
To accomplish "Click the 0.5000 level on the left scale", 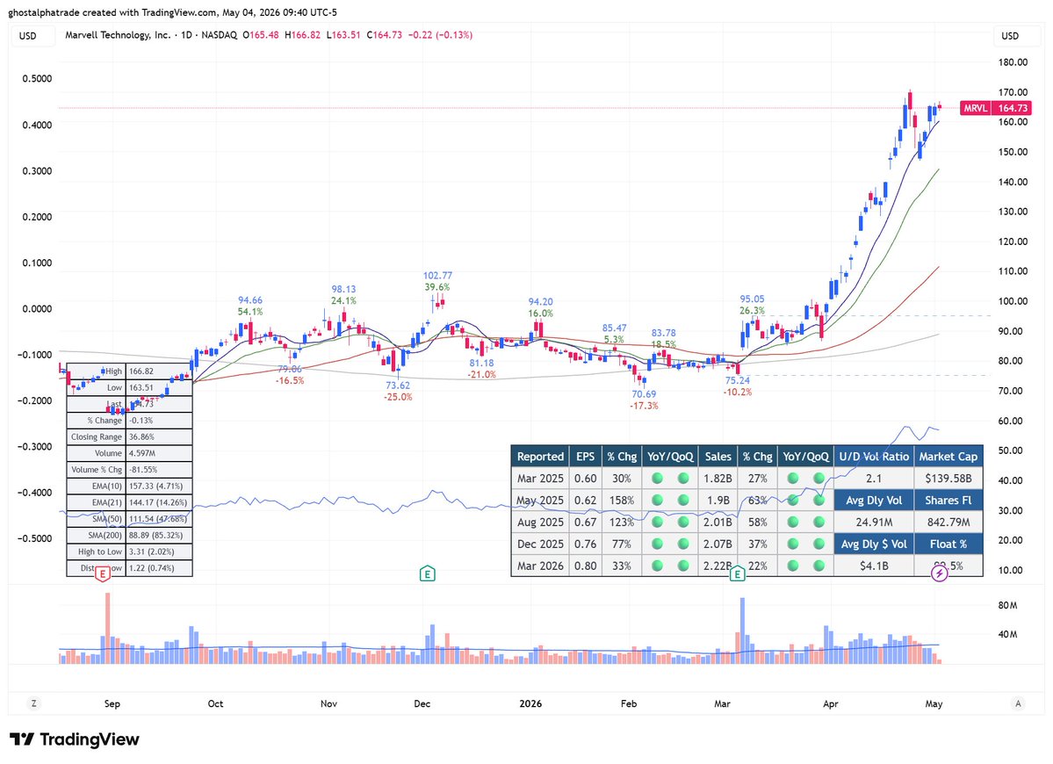I will click(37, 78).
